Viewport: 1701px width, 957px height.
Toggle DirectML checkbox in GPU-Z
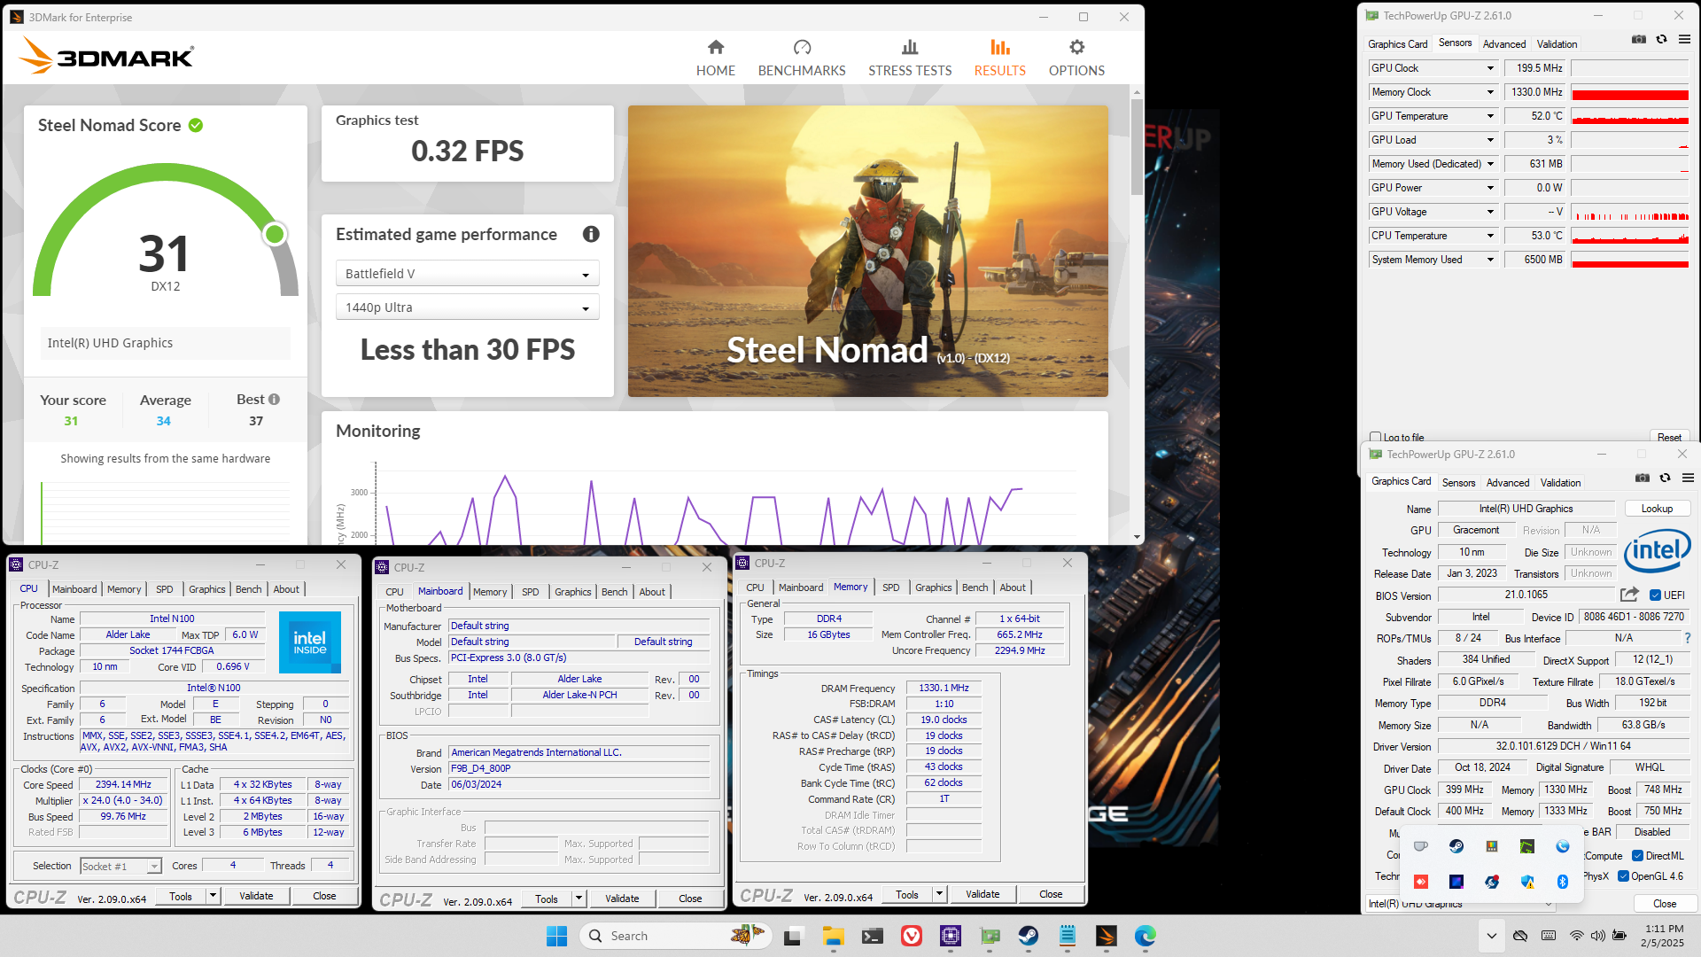tap(1638, 856)
